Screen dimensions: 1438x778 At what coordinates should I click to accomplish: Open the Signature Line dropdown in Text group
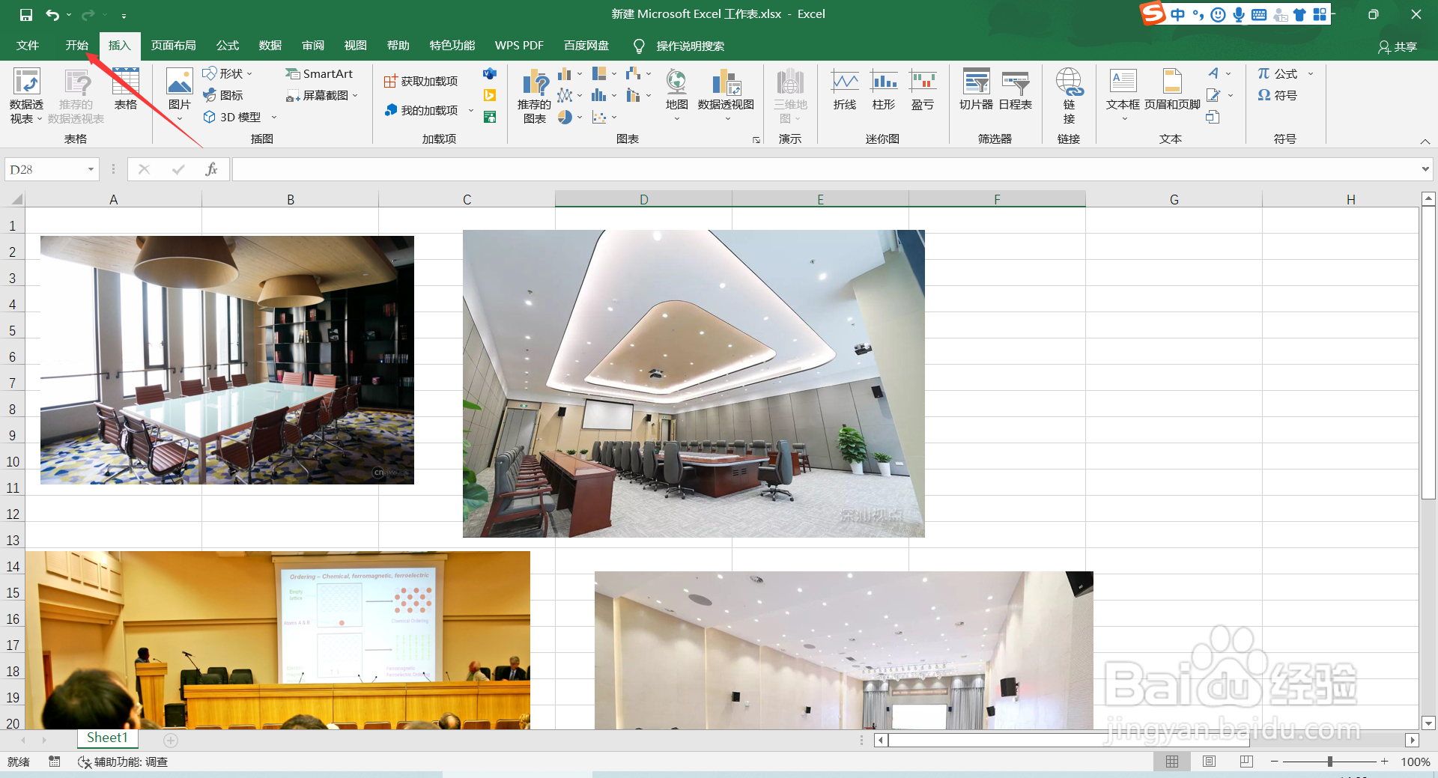pos(1230,95)
